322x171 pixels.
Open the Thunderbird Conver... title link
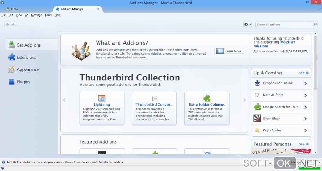[154, 105]
